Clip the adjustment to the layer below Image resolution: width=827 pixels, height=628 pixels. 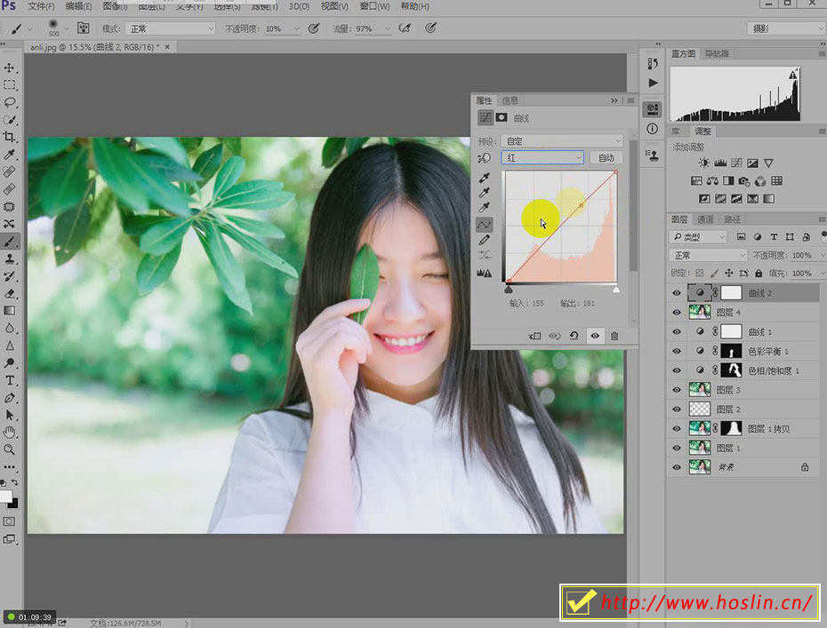pyautogui.click(x=534, y=336)
